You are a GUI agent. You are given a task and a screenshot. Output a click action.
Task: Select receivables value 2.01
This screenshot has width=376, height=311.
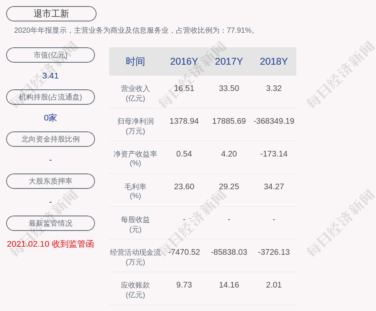274,285
